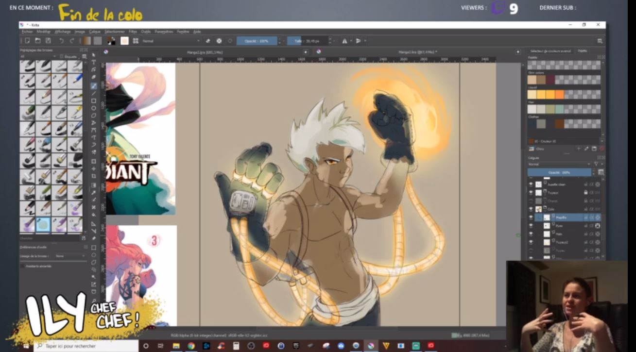Enable the 'Assistants aimantés' checkbox
636x352 pixels.
coord(22,266)
